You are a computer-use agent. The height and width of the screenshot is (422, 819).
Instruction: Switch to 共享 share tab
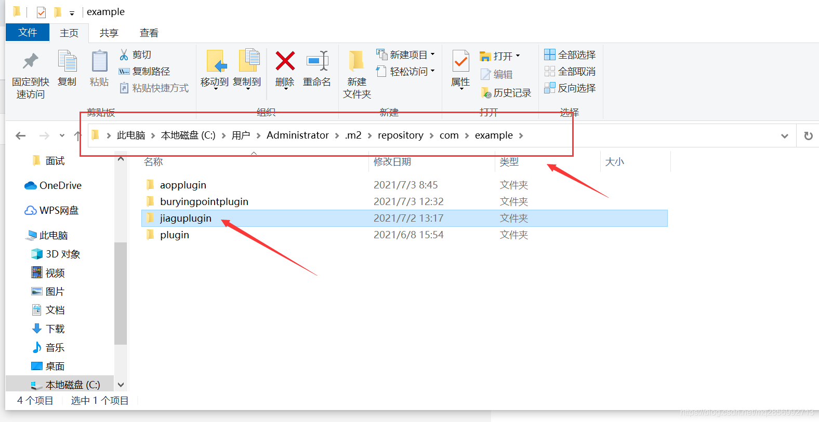pyautogui.click(x=109, y=33)
